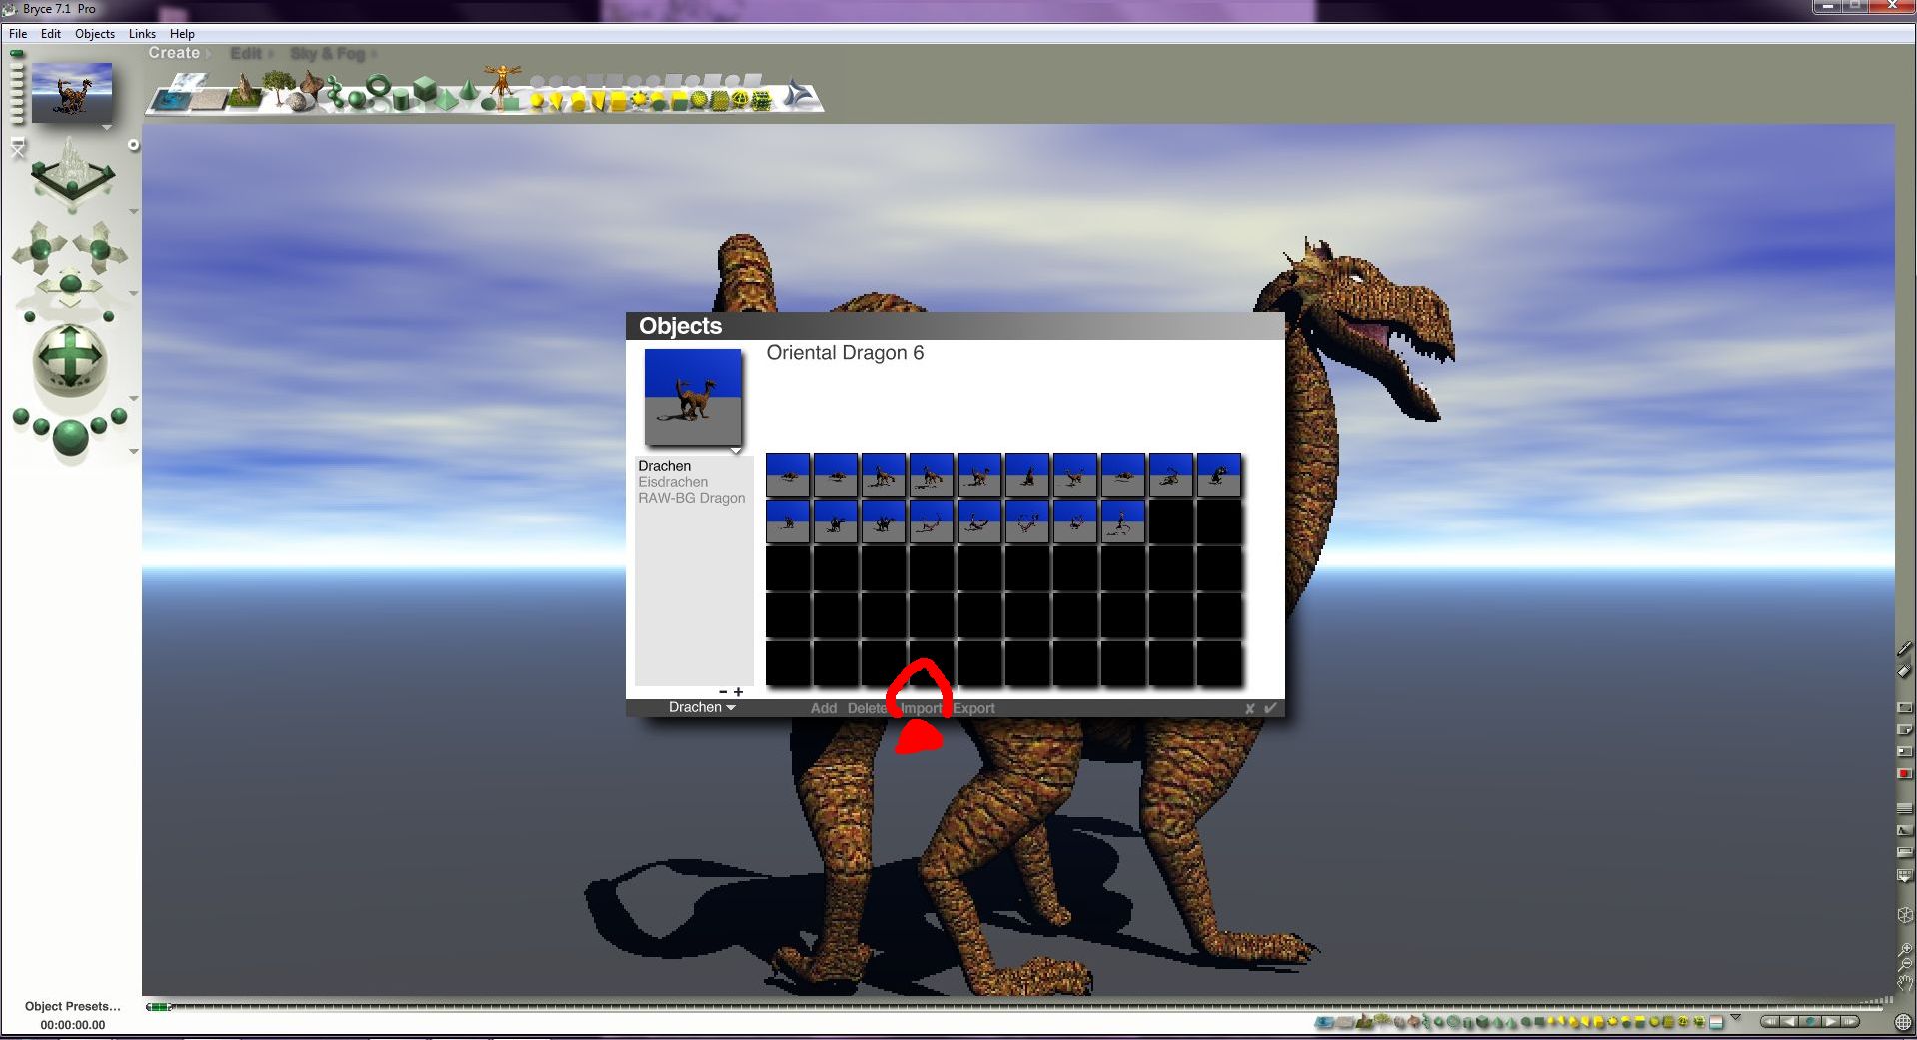Click the play animation button
This screenshot has height=1040, width=1917.
click(1830, 1021)
